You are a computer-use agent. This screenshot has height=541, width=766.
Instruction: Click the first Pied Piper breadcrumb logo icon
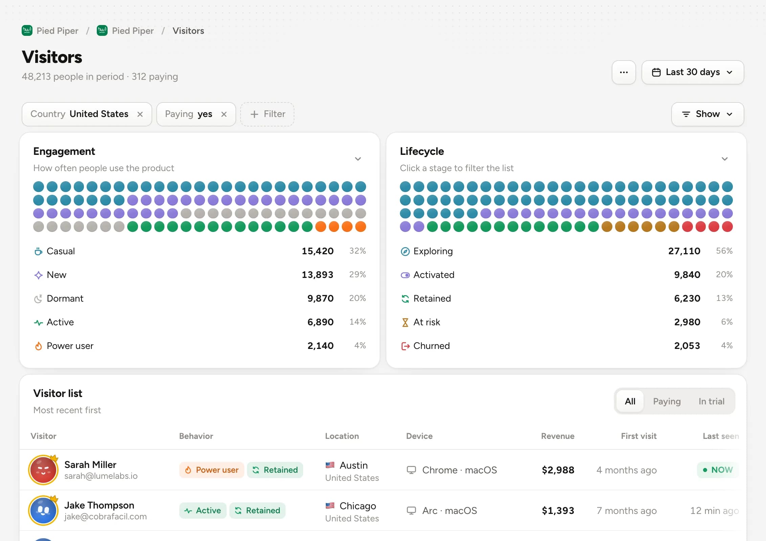27,31
